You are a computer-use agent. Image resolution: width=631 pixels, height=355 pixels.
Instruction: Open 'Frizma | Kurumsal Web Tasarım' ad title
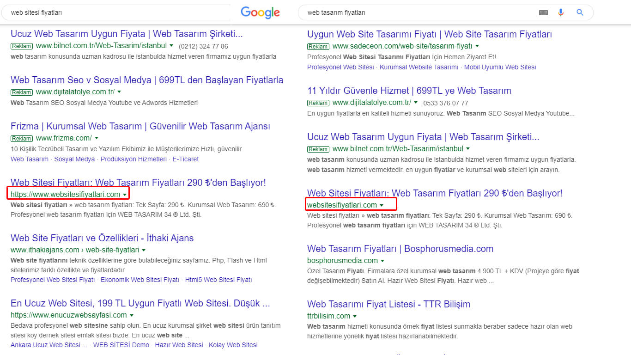(140, 126)
